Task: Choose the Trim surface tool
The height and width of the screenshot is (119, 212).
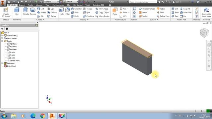Action: tap(160, 13)
